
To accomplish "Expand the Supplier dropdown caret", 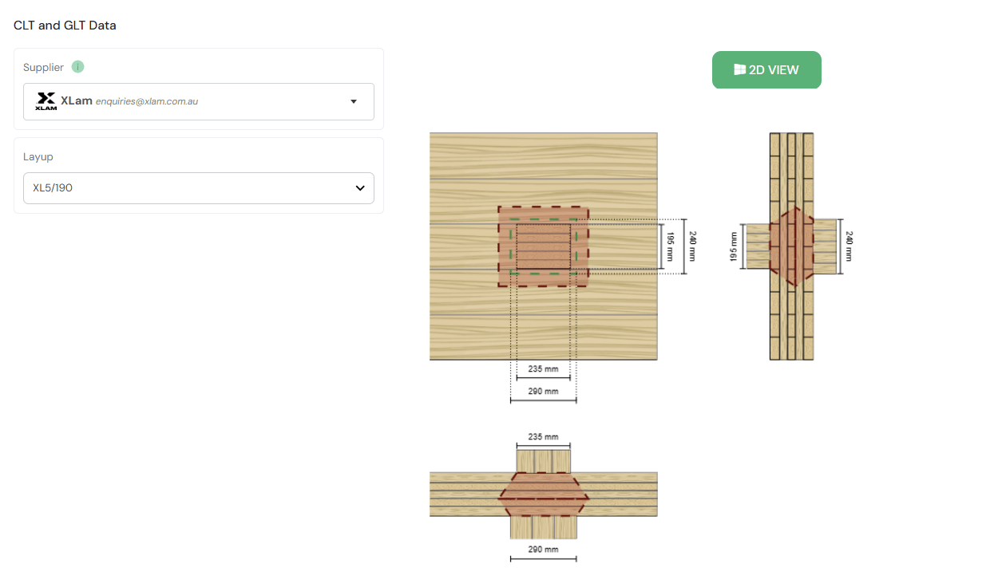I will 354,102.
